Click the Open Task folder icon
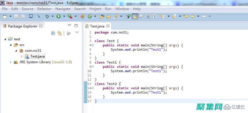 pos(109,16)
